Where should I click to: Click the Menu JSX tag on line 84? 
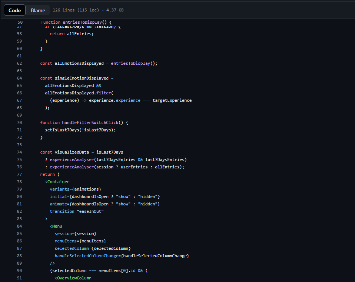point(57,226)
